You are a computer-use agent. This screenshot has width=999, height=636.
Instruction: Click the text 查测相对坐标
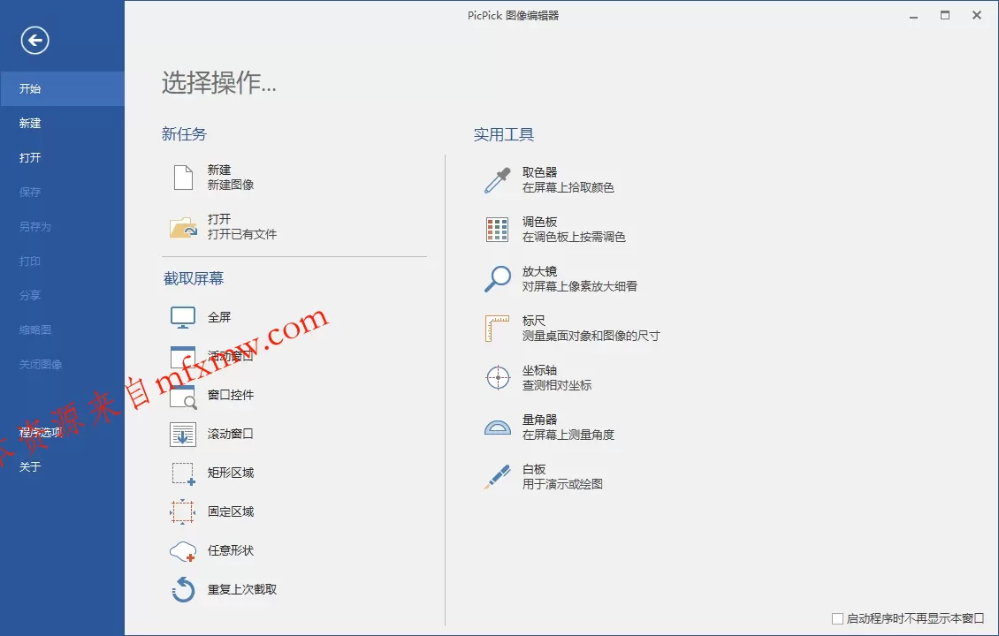pos(557,385)
